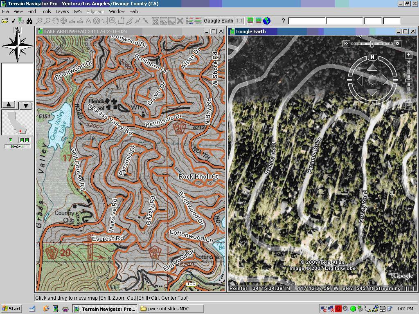Toggle the dual-window layout button
Viewport: 419px width, 314px height.
[25, 140]
